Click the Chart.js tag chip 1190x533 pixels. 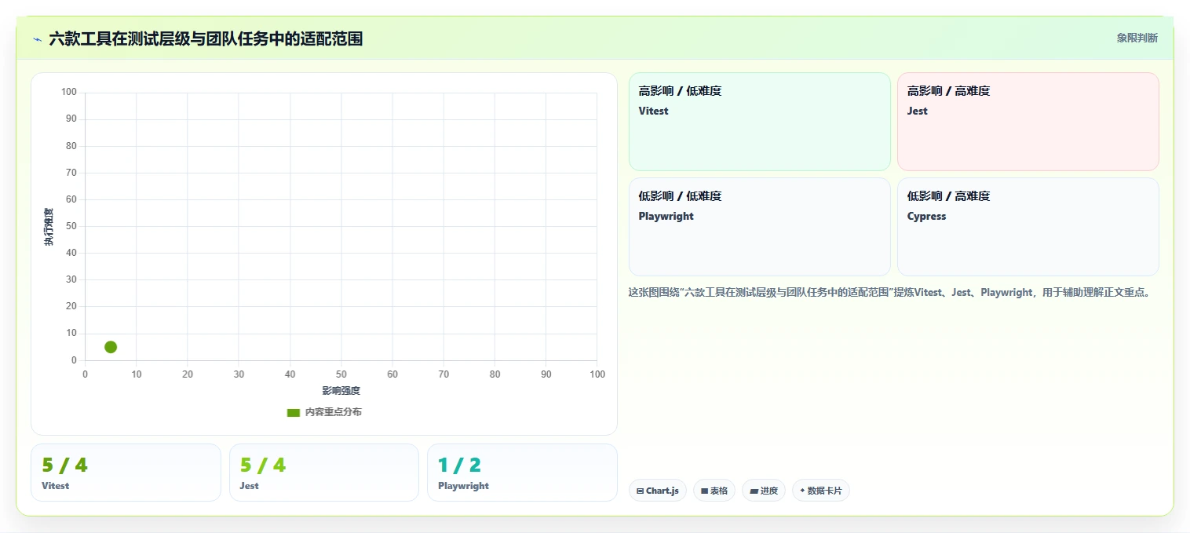point(658,491)
